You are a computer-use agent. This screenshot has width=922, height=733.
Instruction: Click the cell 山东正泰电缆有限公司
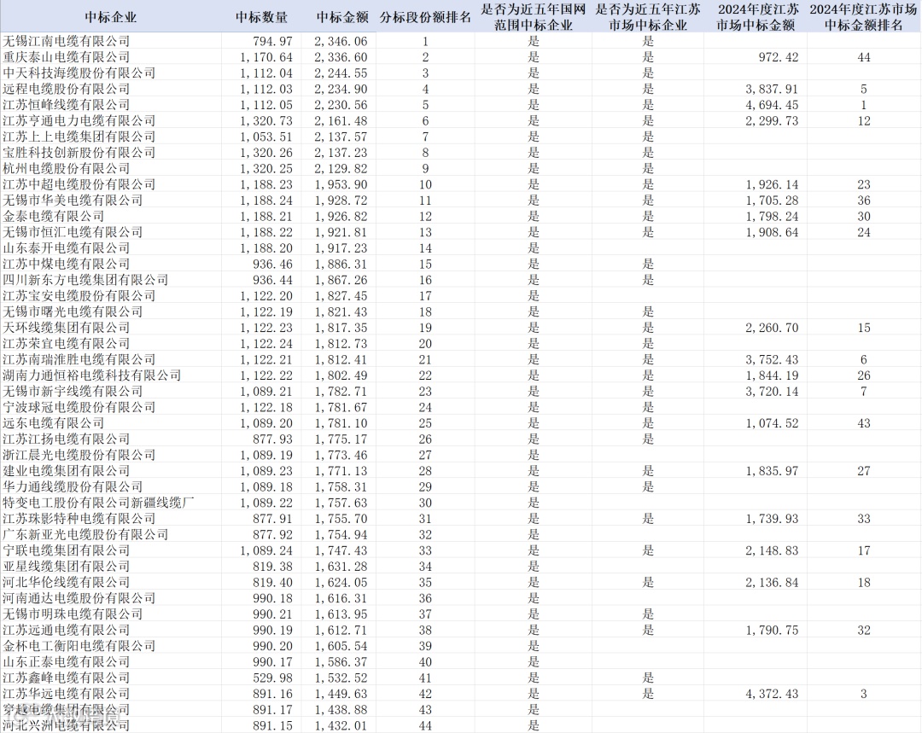(67, 661)
